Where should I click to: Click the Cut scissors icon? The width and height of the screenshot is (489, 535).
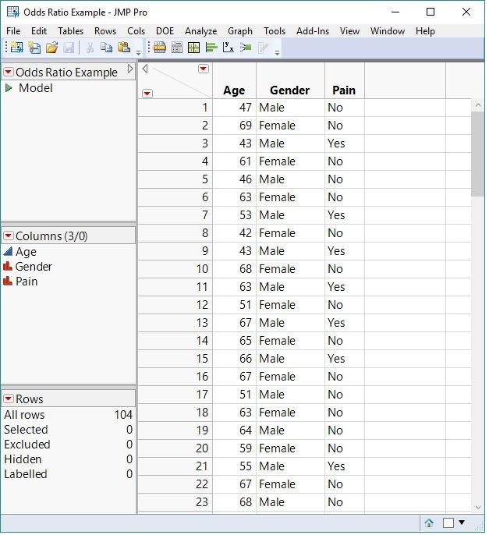(90, 48)
